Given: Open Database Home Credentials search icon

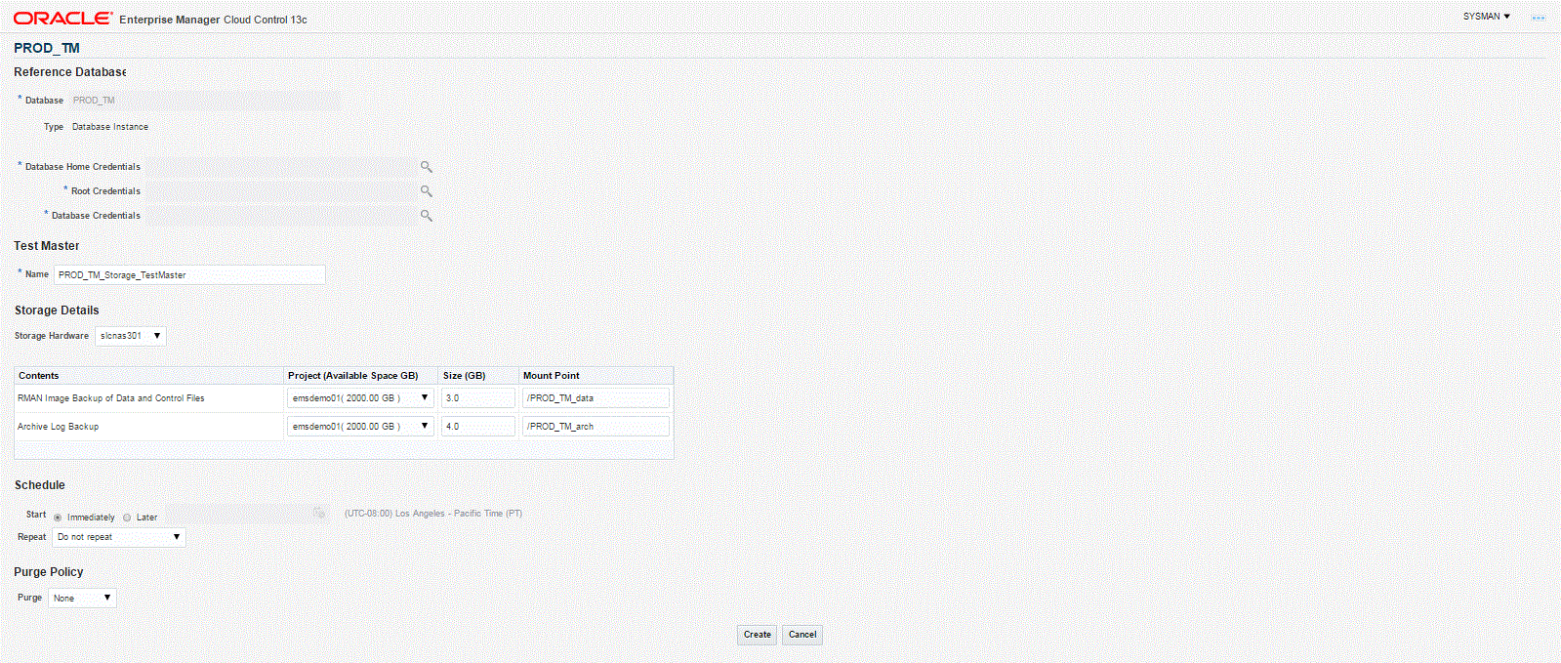Looking at the screenshot, I should click(426, 167).
